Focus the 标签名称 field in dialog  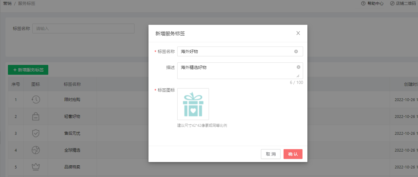(x=235, y=51)
